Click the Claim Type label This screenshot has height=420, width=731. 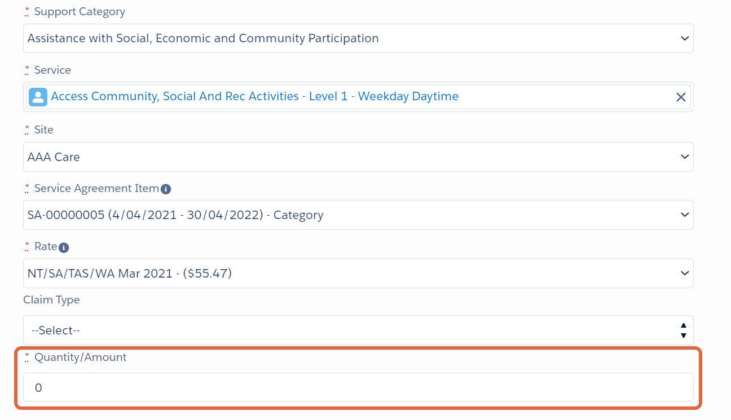point(51,300)
